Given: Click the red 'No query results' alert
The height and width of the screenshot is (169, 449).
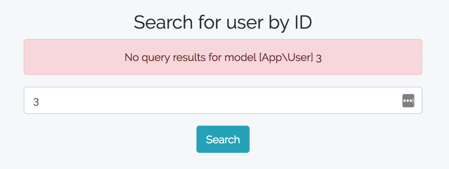Looking at the screenshot, I should coord(223,57).
